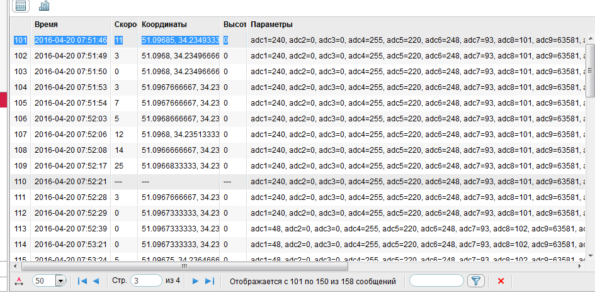
Task: Switch to table view icon
Action: (x=21, y=6)
